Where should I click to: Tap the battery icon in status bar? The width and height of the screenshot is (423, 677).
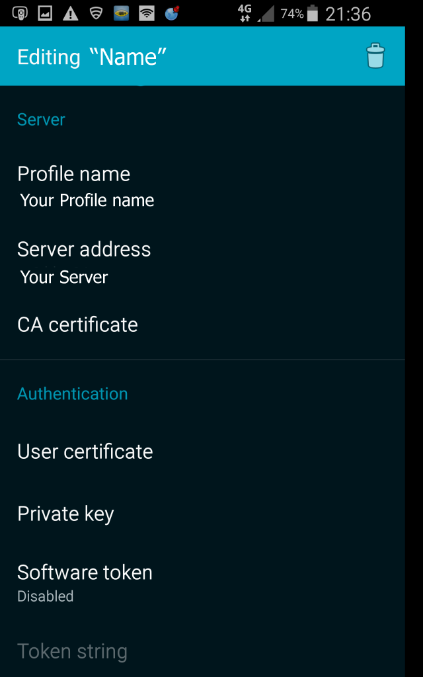click(313, 13)
